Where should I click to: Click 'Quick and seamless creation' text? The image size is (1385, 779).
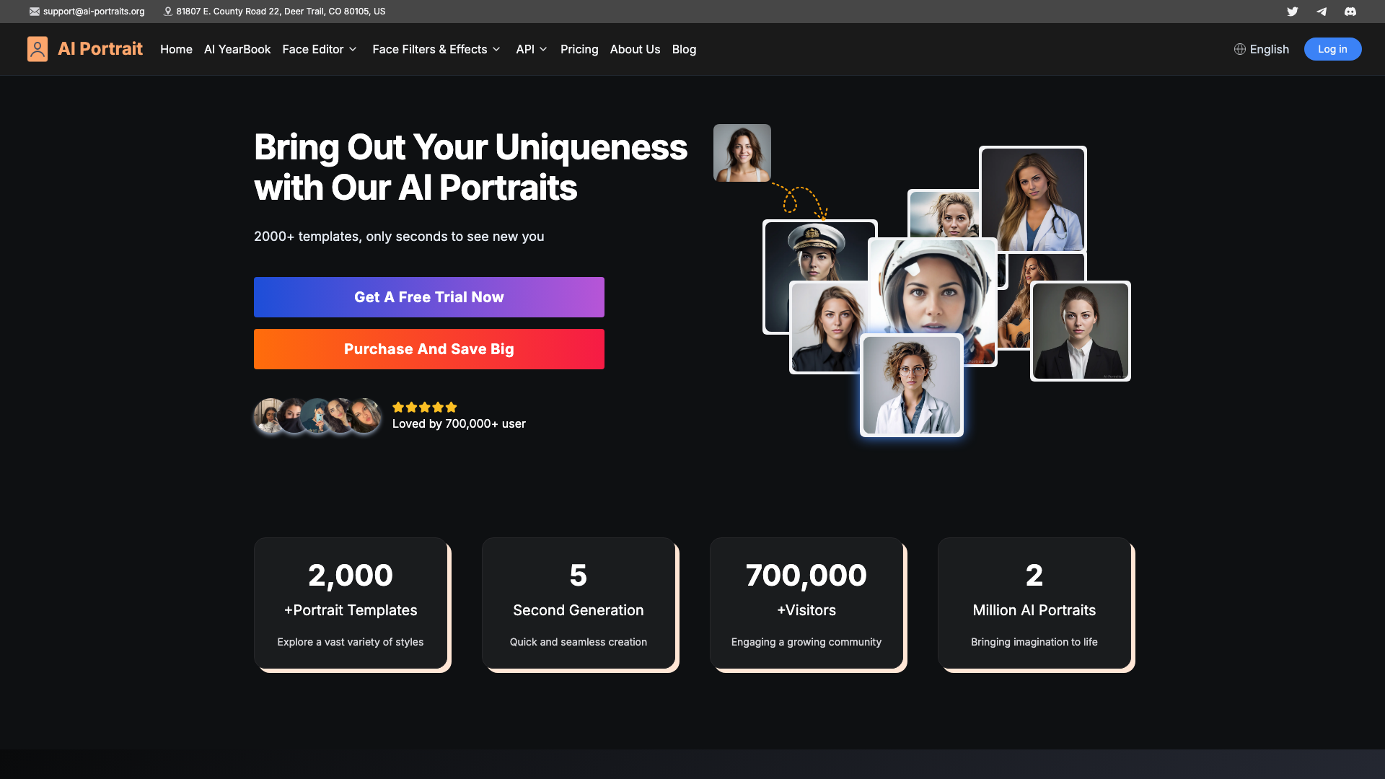[579, 642]
